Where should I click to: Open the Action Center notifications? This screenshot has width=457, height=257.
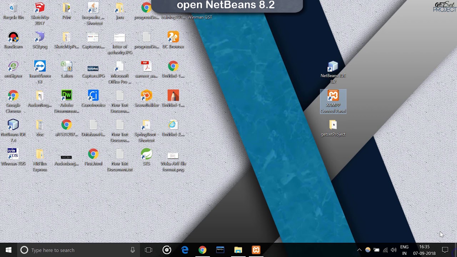[x=445, y=250]
